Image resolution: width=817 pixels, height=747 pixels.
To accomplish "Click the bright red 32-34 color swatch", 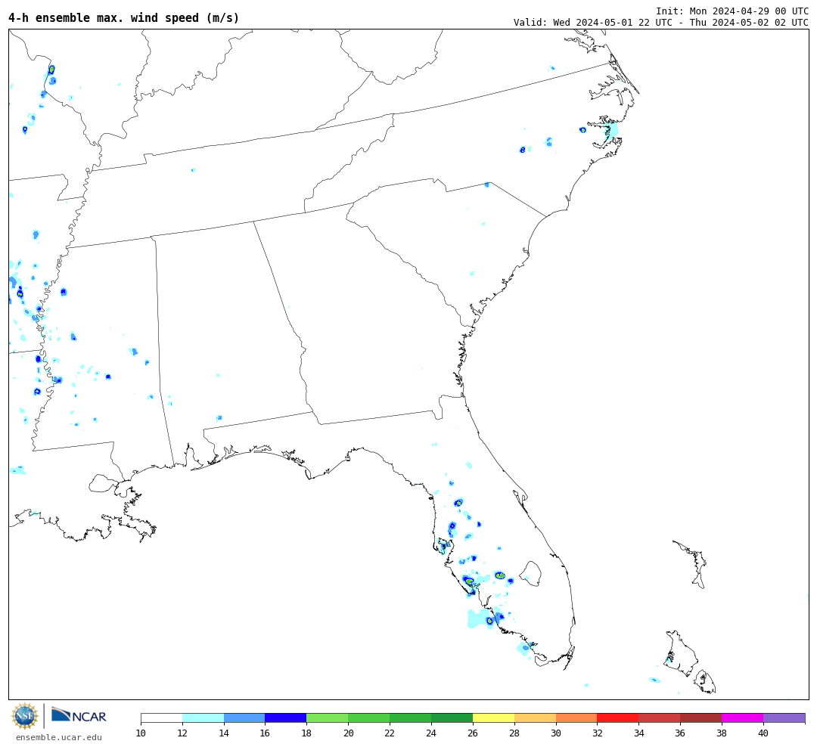I will (618, 718).
